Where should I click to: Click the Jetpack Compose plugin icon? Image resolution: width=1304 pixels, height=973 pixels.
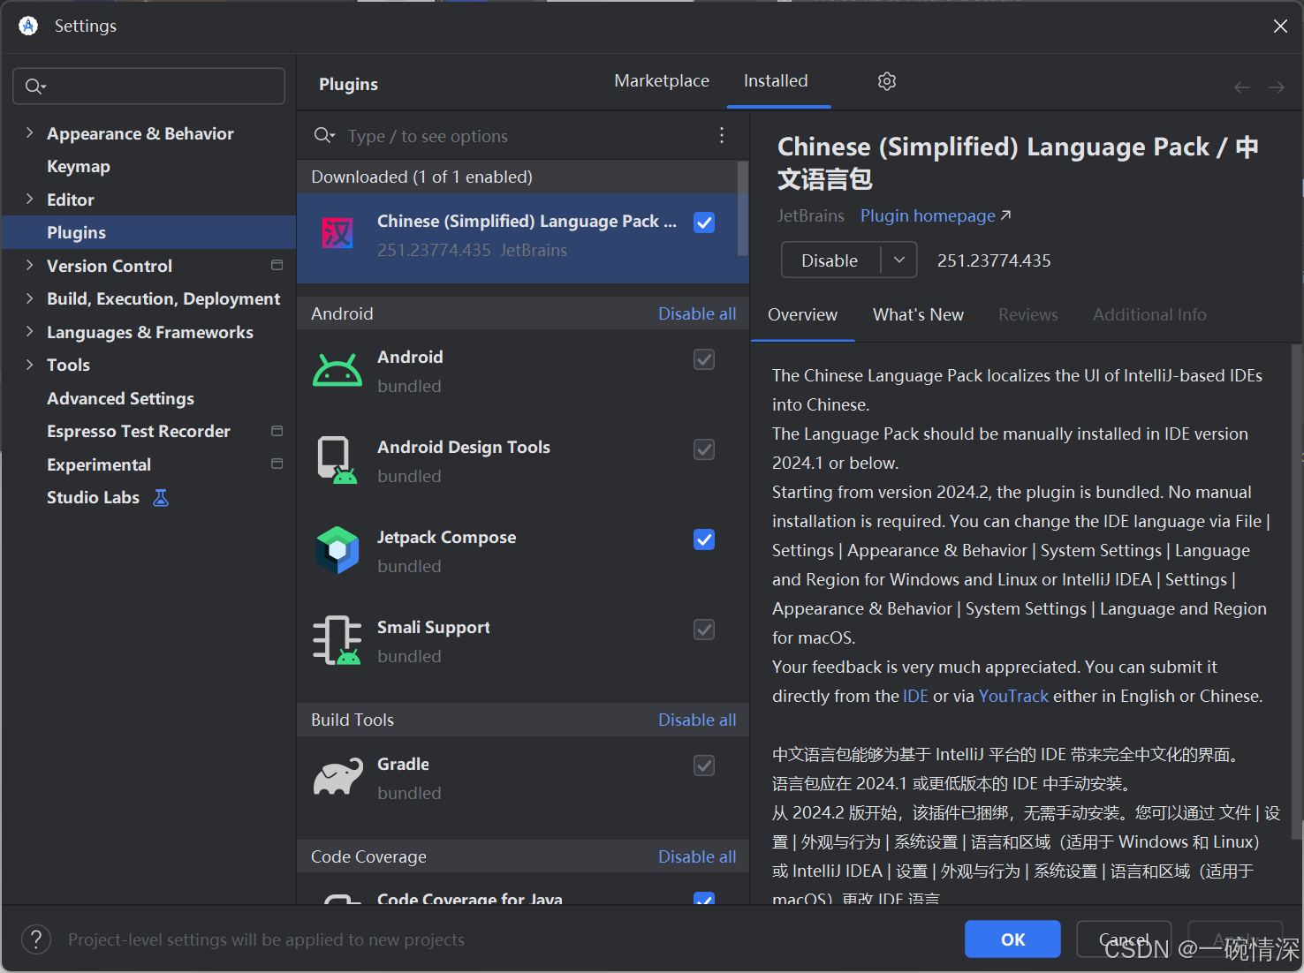tap(337, 550)
